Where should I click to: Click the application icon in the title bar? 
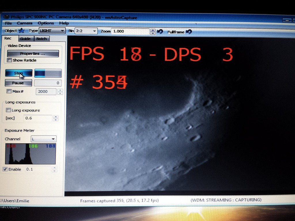tap(6, 17)
